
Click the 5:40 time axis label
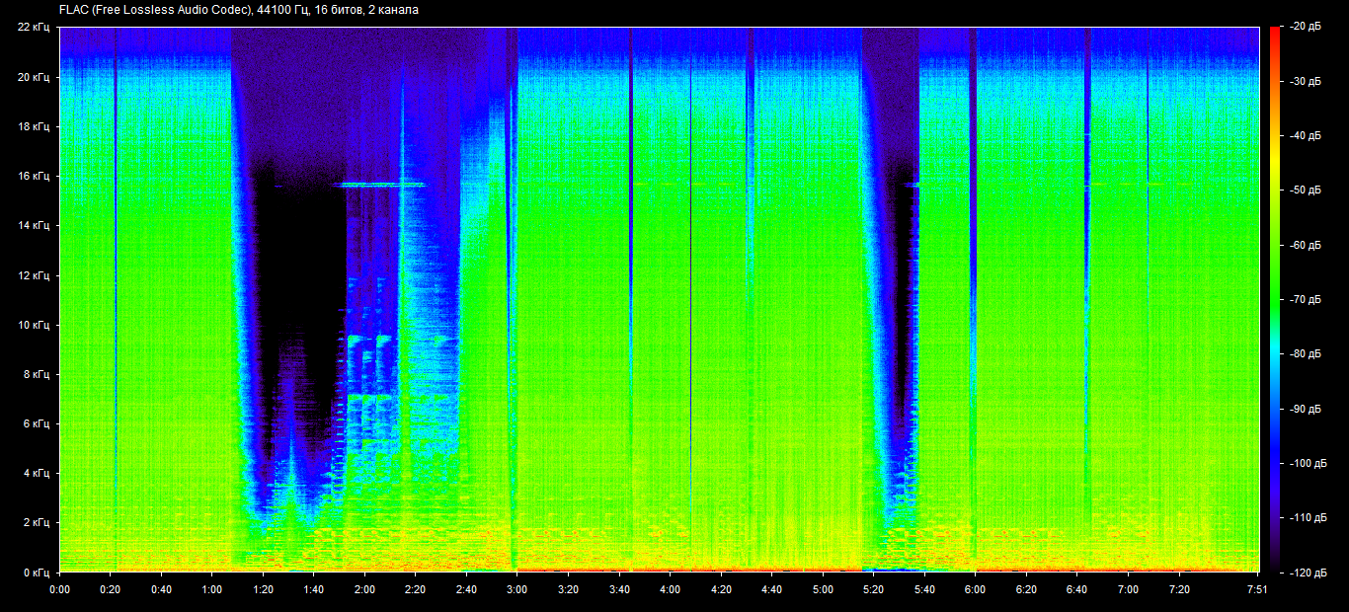point(924,589)
